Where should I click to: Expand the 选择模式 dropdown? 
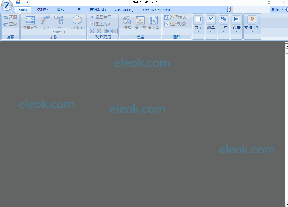coord(177,17)
